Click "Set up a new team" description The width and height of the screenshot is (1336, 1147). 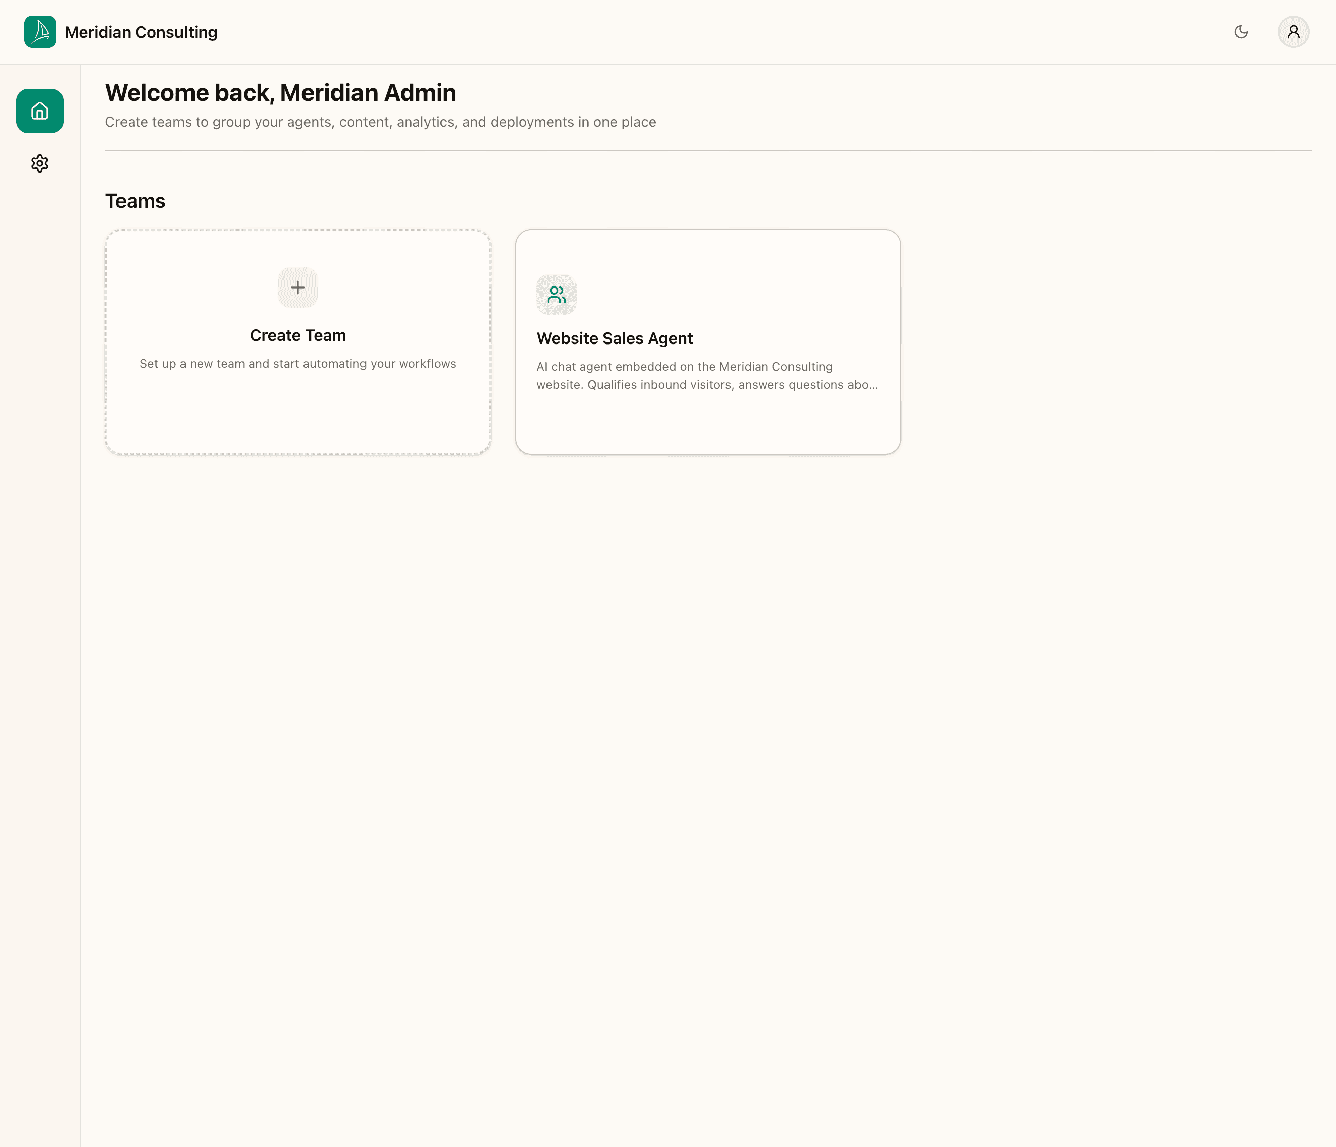298,364
